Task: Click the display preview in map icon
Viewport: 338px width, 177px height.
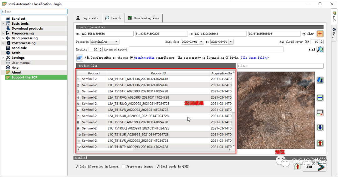Action: (x=320, y=80)
